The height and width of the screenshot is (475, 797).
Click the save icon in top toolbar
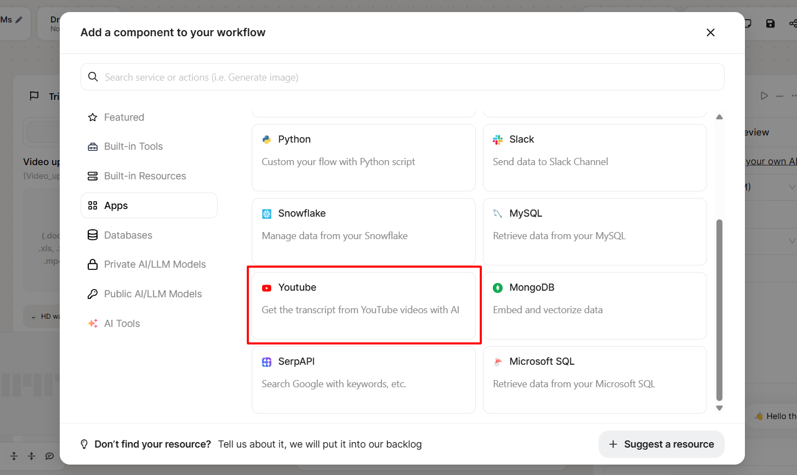click(770, 24)
